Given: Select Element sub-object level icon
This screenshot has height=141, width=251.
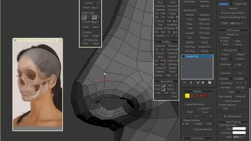Looking at the screenshot, I should (x=206, y=96).
